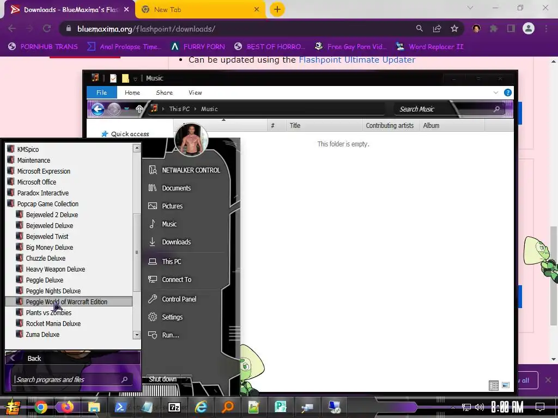Open the Chrome extensions puzzle icon

coord(494,28)
